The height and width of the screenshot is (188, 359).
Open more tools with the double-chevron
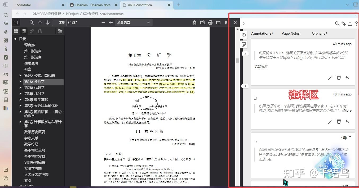(x=236, y=22)
